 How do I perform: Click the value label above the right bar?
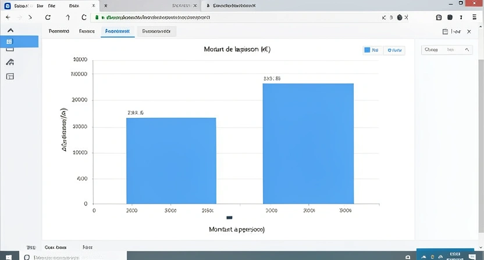pos(272,78)
